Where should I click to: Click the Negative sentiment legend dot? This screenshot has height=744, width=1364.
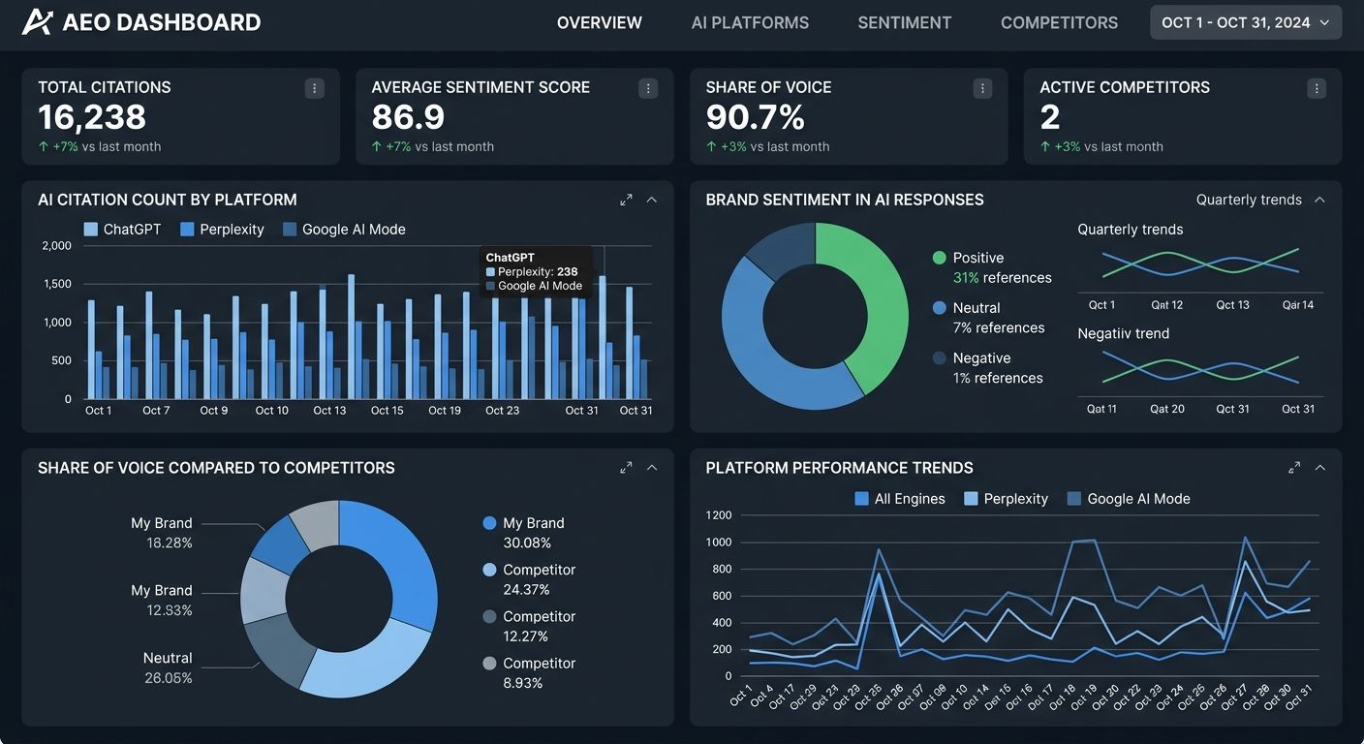pos(939,358)
